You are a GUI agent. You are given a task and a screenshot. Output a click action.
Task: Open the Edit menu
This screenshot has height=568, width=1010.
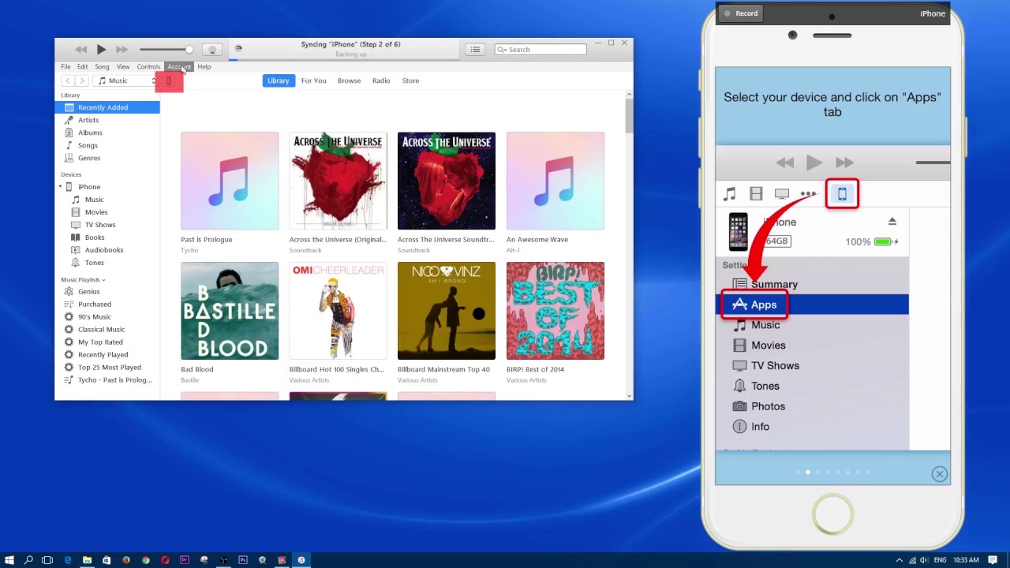click(82, 67)
